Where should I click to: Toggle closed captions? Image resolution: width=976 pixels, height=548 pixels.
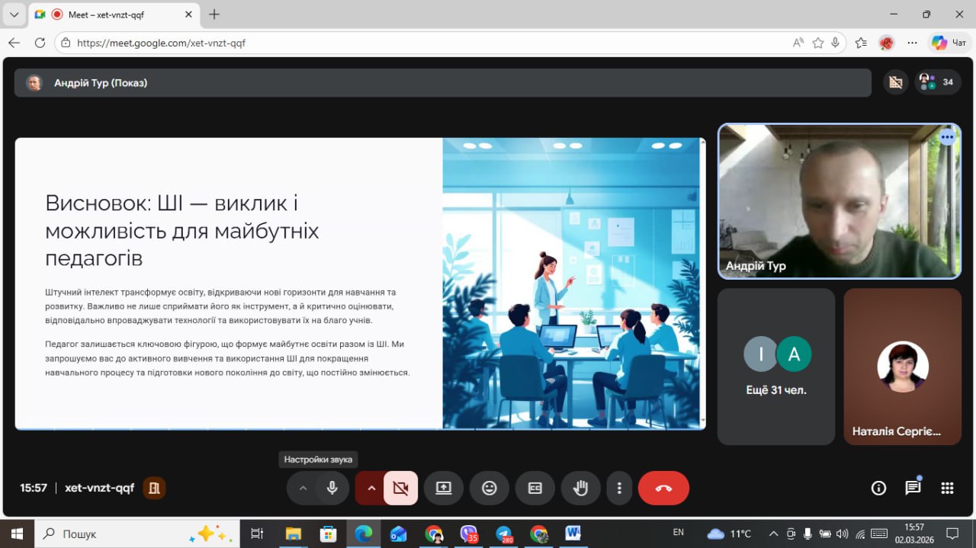coord(535,489)
